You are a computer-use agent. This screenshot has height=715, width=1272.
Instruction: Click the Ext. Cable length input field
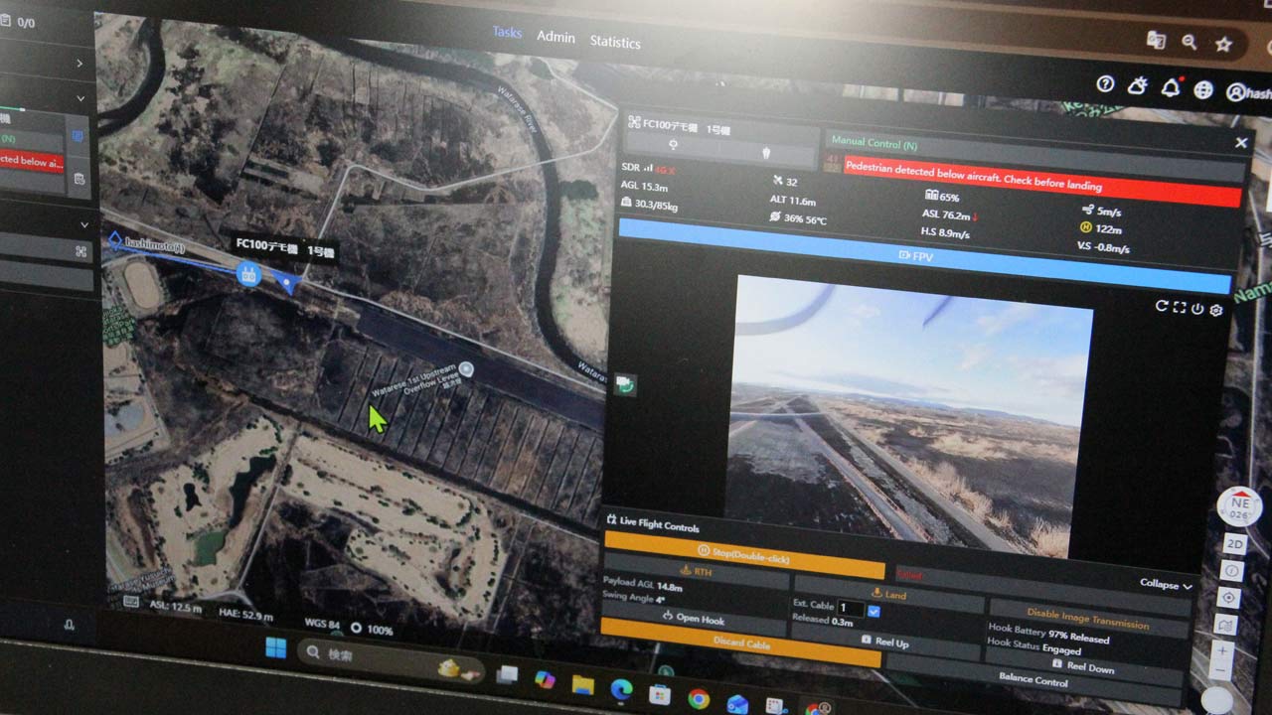(x=850, y=608)
